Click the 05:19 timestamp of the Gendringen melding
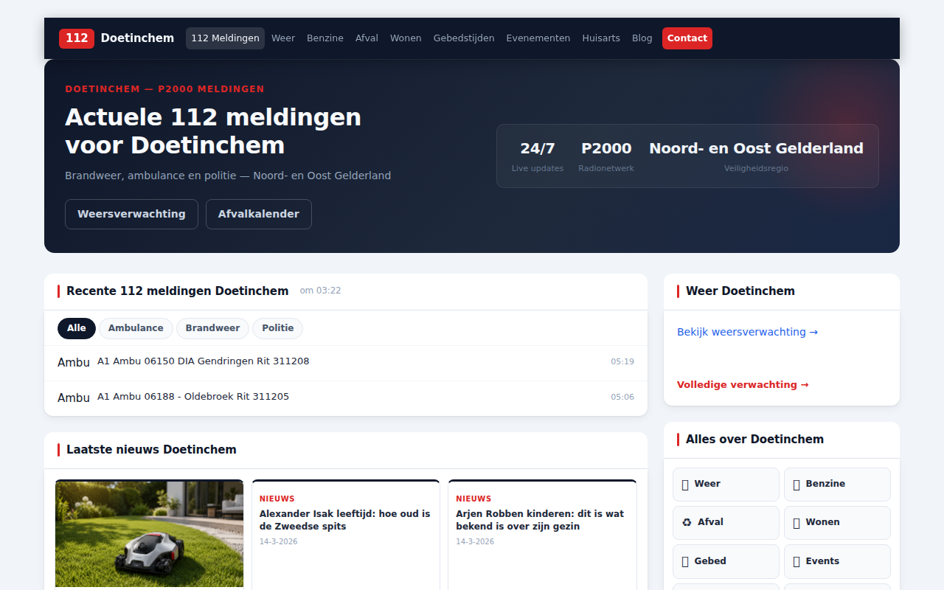Viewport: 944px width, 590px height. (622, 362)
